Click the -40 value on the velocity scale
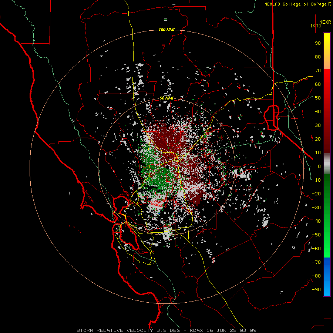 tap(316, 221)
